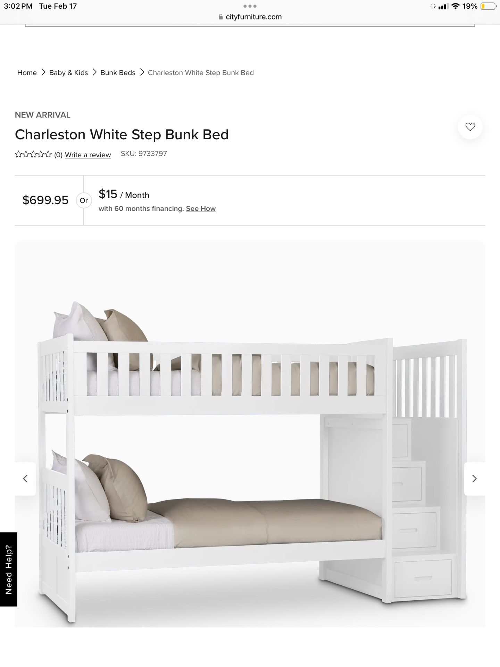
Task: Show next product image arrow
Action: (x=475, y=479)
